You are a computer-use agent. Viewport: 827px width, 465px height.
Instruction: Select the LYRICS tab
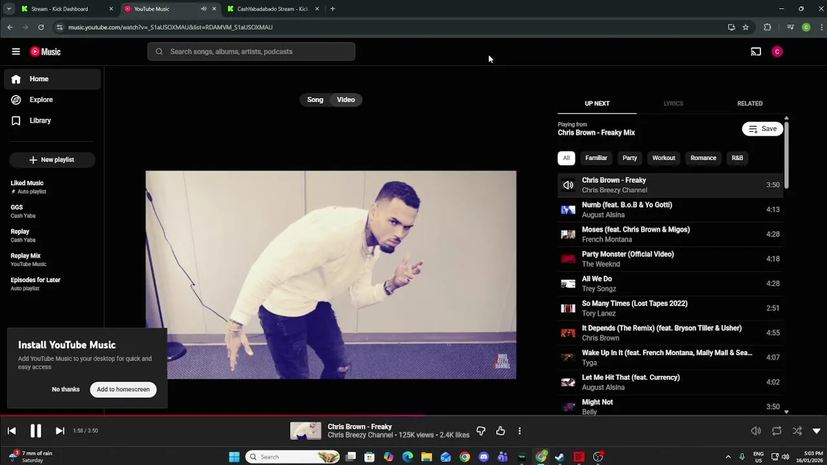pyautogui.click(x=673, y=103)
